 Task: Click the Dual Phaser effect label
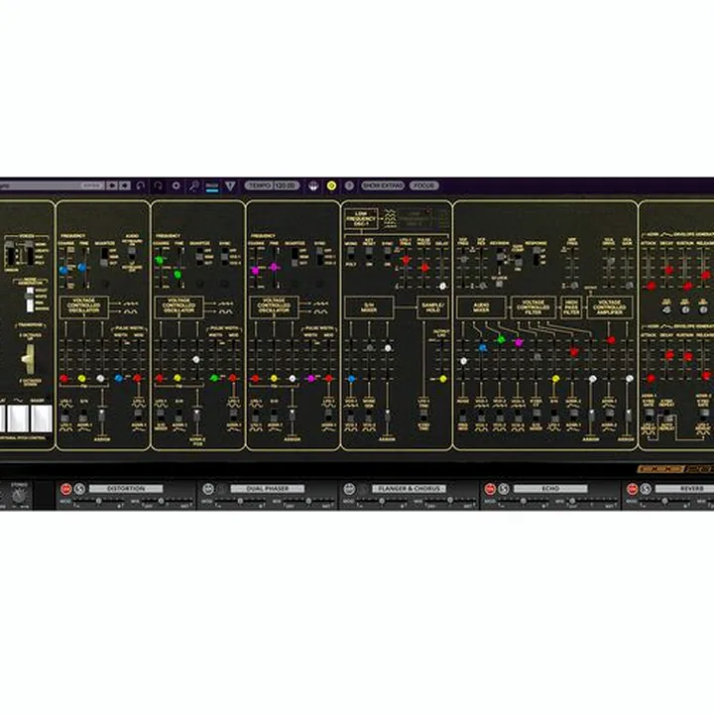(268, 489)
